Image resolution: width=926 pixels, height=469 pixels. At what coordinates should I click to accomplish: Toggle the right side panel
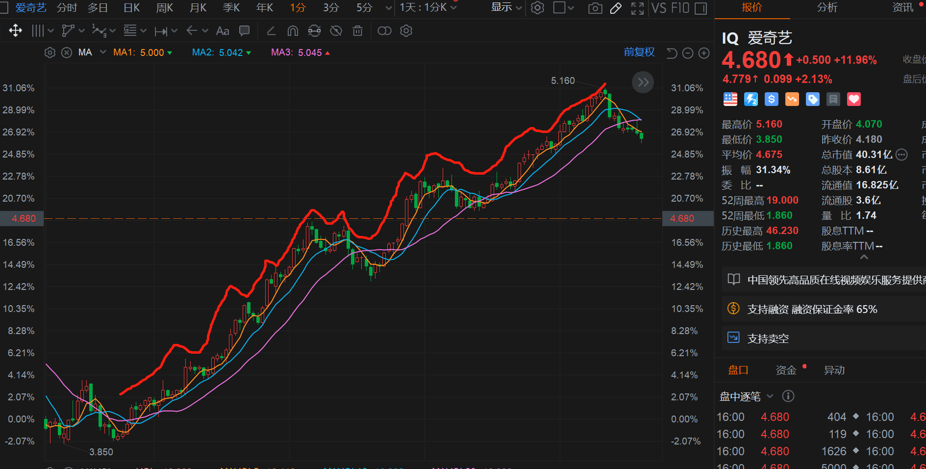tap(701, 8)
